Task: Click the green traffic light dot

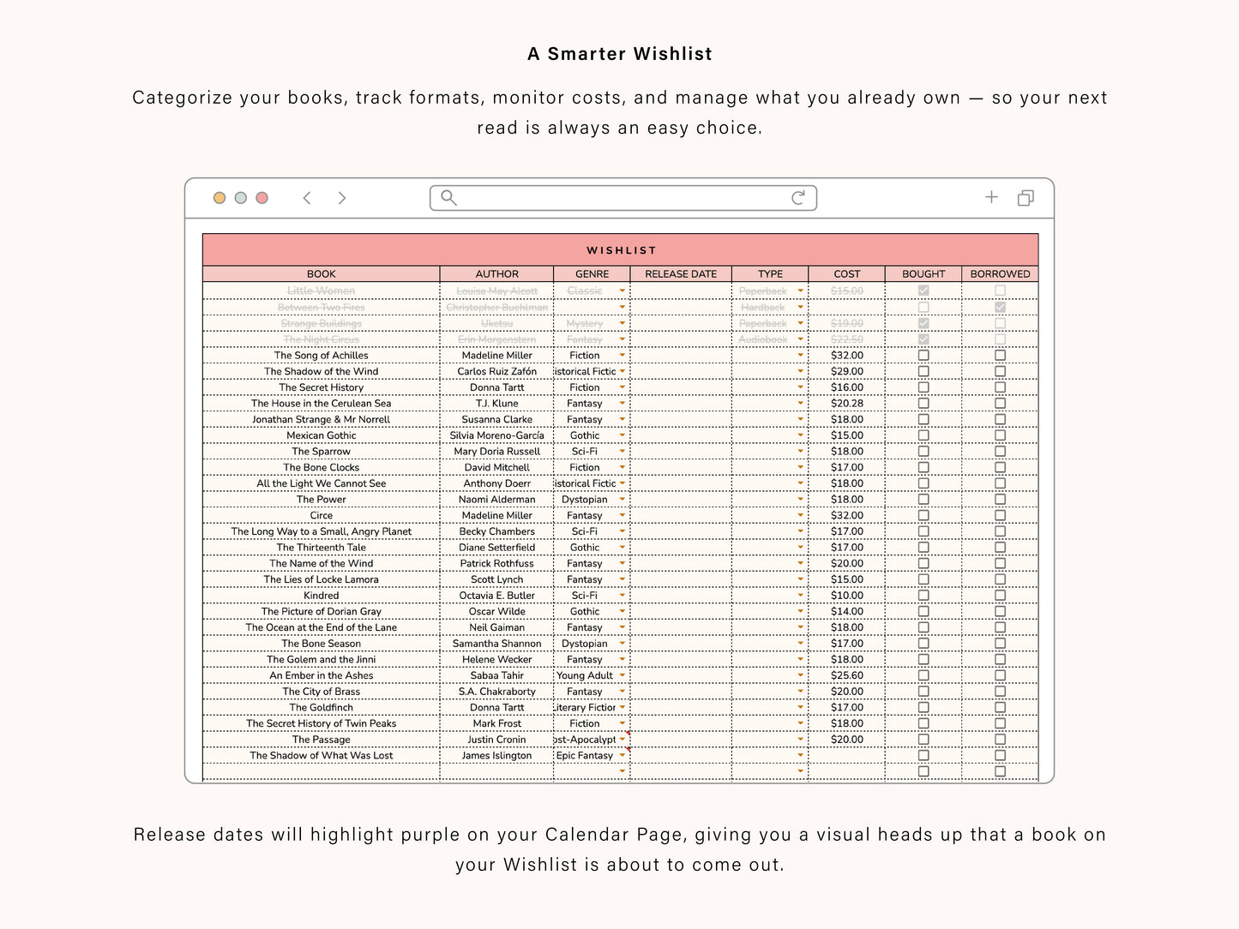Action: (240, 198)
